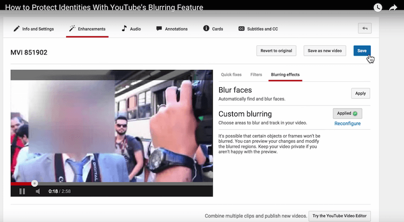
Task: Click the back arrow button
Action: pyautogui.click(x=365, y=28)
